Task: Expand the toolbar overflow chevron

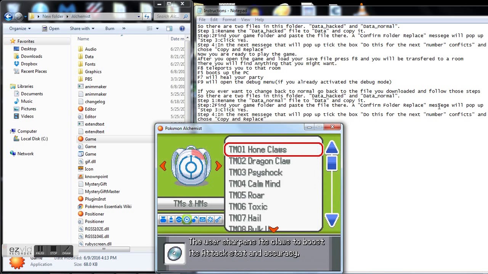Action: pos(124,29)
